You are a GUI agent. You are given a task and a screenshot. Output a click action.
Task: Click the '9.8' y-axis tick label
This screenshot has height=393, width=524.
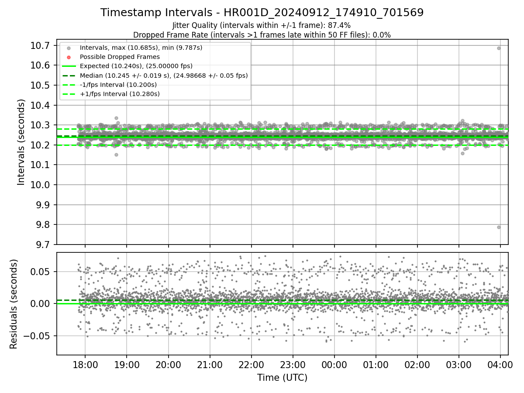coord(43,225)
